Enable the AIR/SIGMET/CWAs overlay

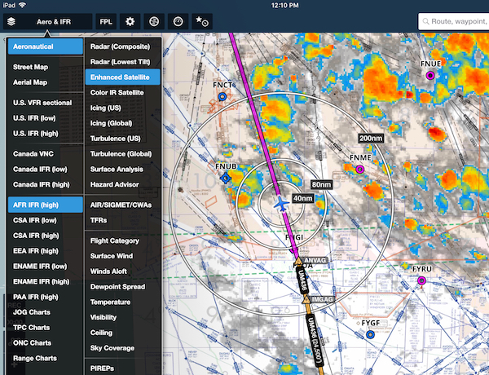pyautogui.click(x=123, y=205)
